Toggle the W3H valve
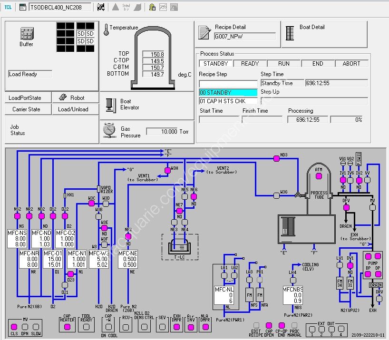The height and width of the screenshot is (340, 389). pyautogui.click(x=168, y=170)
